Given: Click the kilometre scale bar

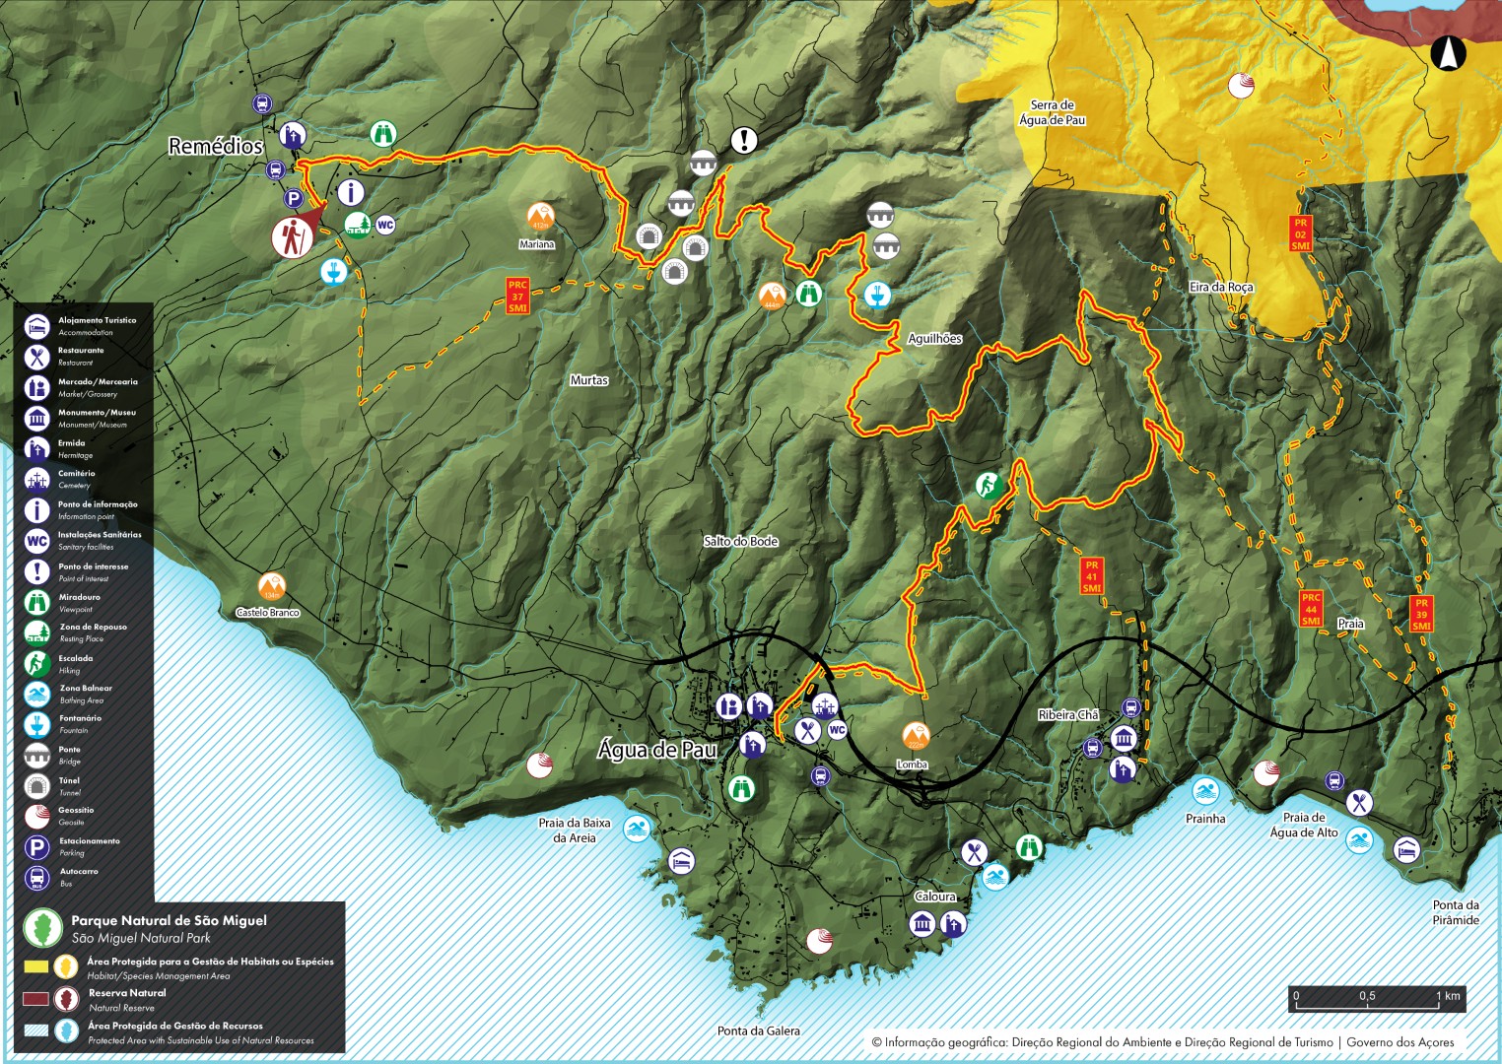Looking at the screenshot, I should pyautogui.click(x=1377, y=999).
